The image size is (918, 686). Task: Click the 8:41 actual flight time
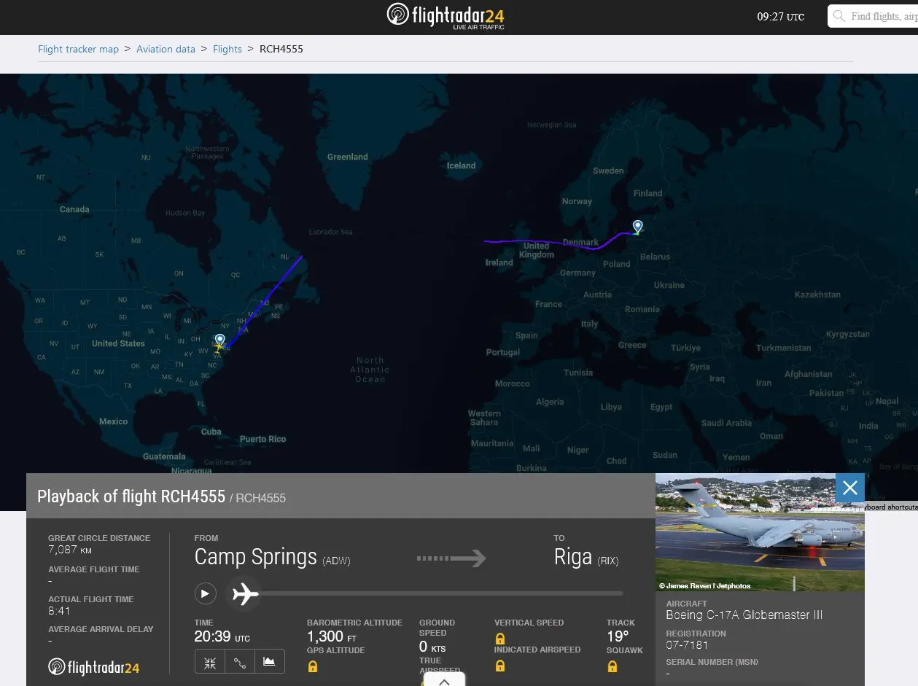[59, 611]
